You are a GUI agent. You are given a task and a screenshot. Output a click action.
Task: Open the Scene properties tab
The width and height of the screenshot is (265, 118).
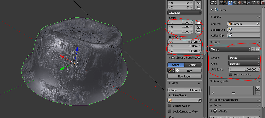pyautogui.click(x=230, y=3)
